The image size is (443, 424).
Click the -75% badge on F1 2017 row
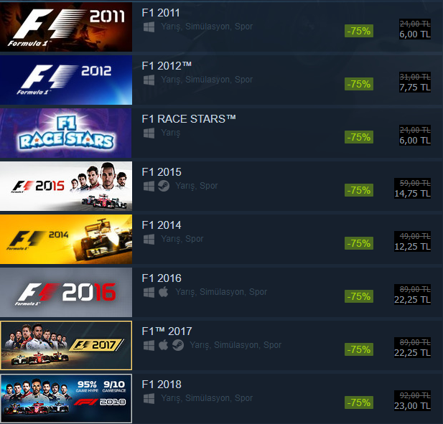(359, 349)
